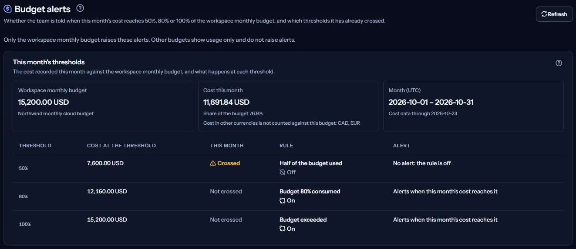The image size is (576, 249).
Task: Click the Refresh button
Action: click(x=554, y=14)
